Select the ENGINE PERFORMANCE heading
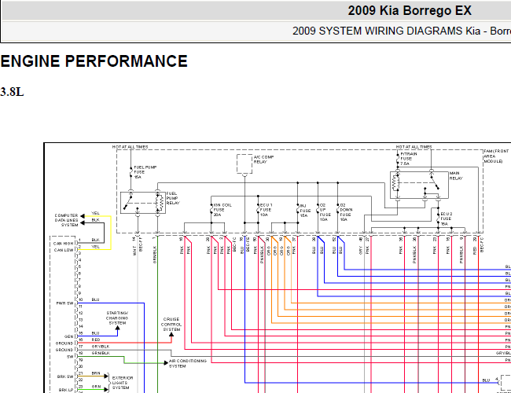Image resolution: width=511 pixels, height=393 pixels. [94, 61]
